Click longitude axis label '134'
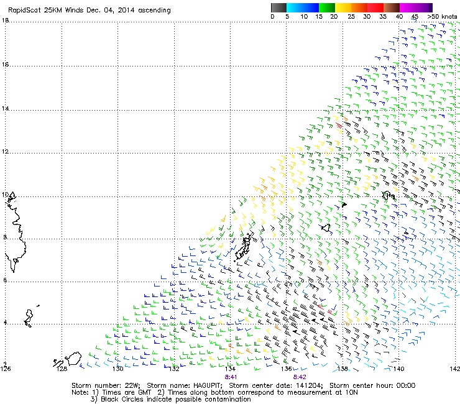460x404 pixels. [230, 369]
